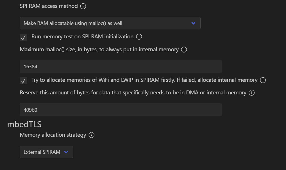Uncheck Run memory test on SPI RAM initialization
Screen dimensions: 286x170
tap(23, 37)
